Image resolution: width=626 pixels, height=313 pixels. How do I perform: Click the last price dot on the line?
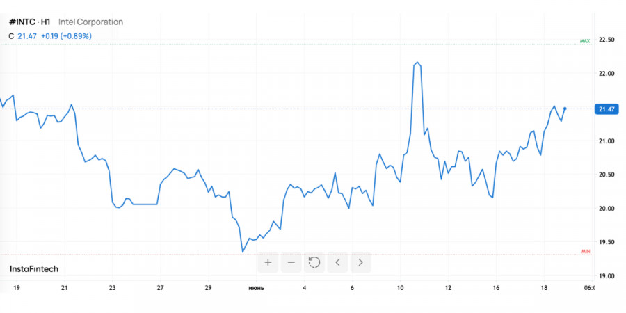pyautogui.click(x=565, y=109)
